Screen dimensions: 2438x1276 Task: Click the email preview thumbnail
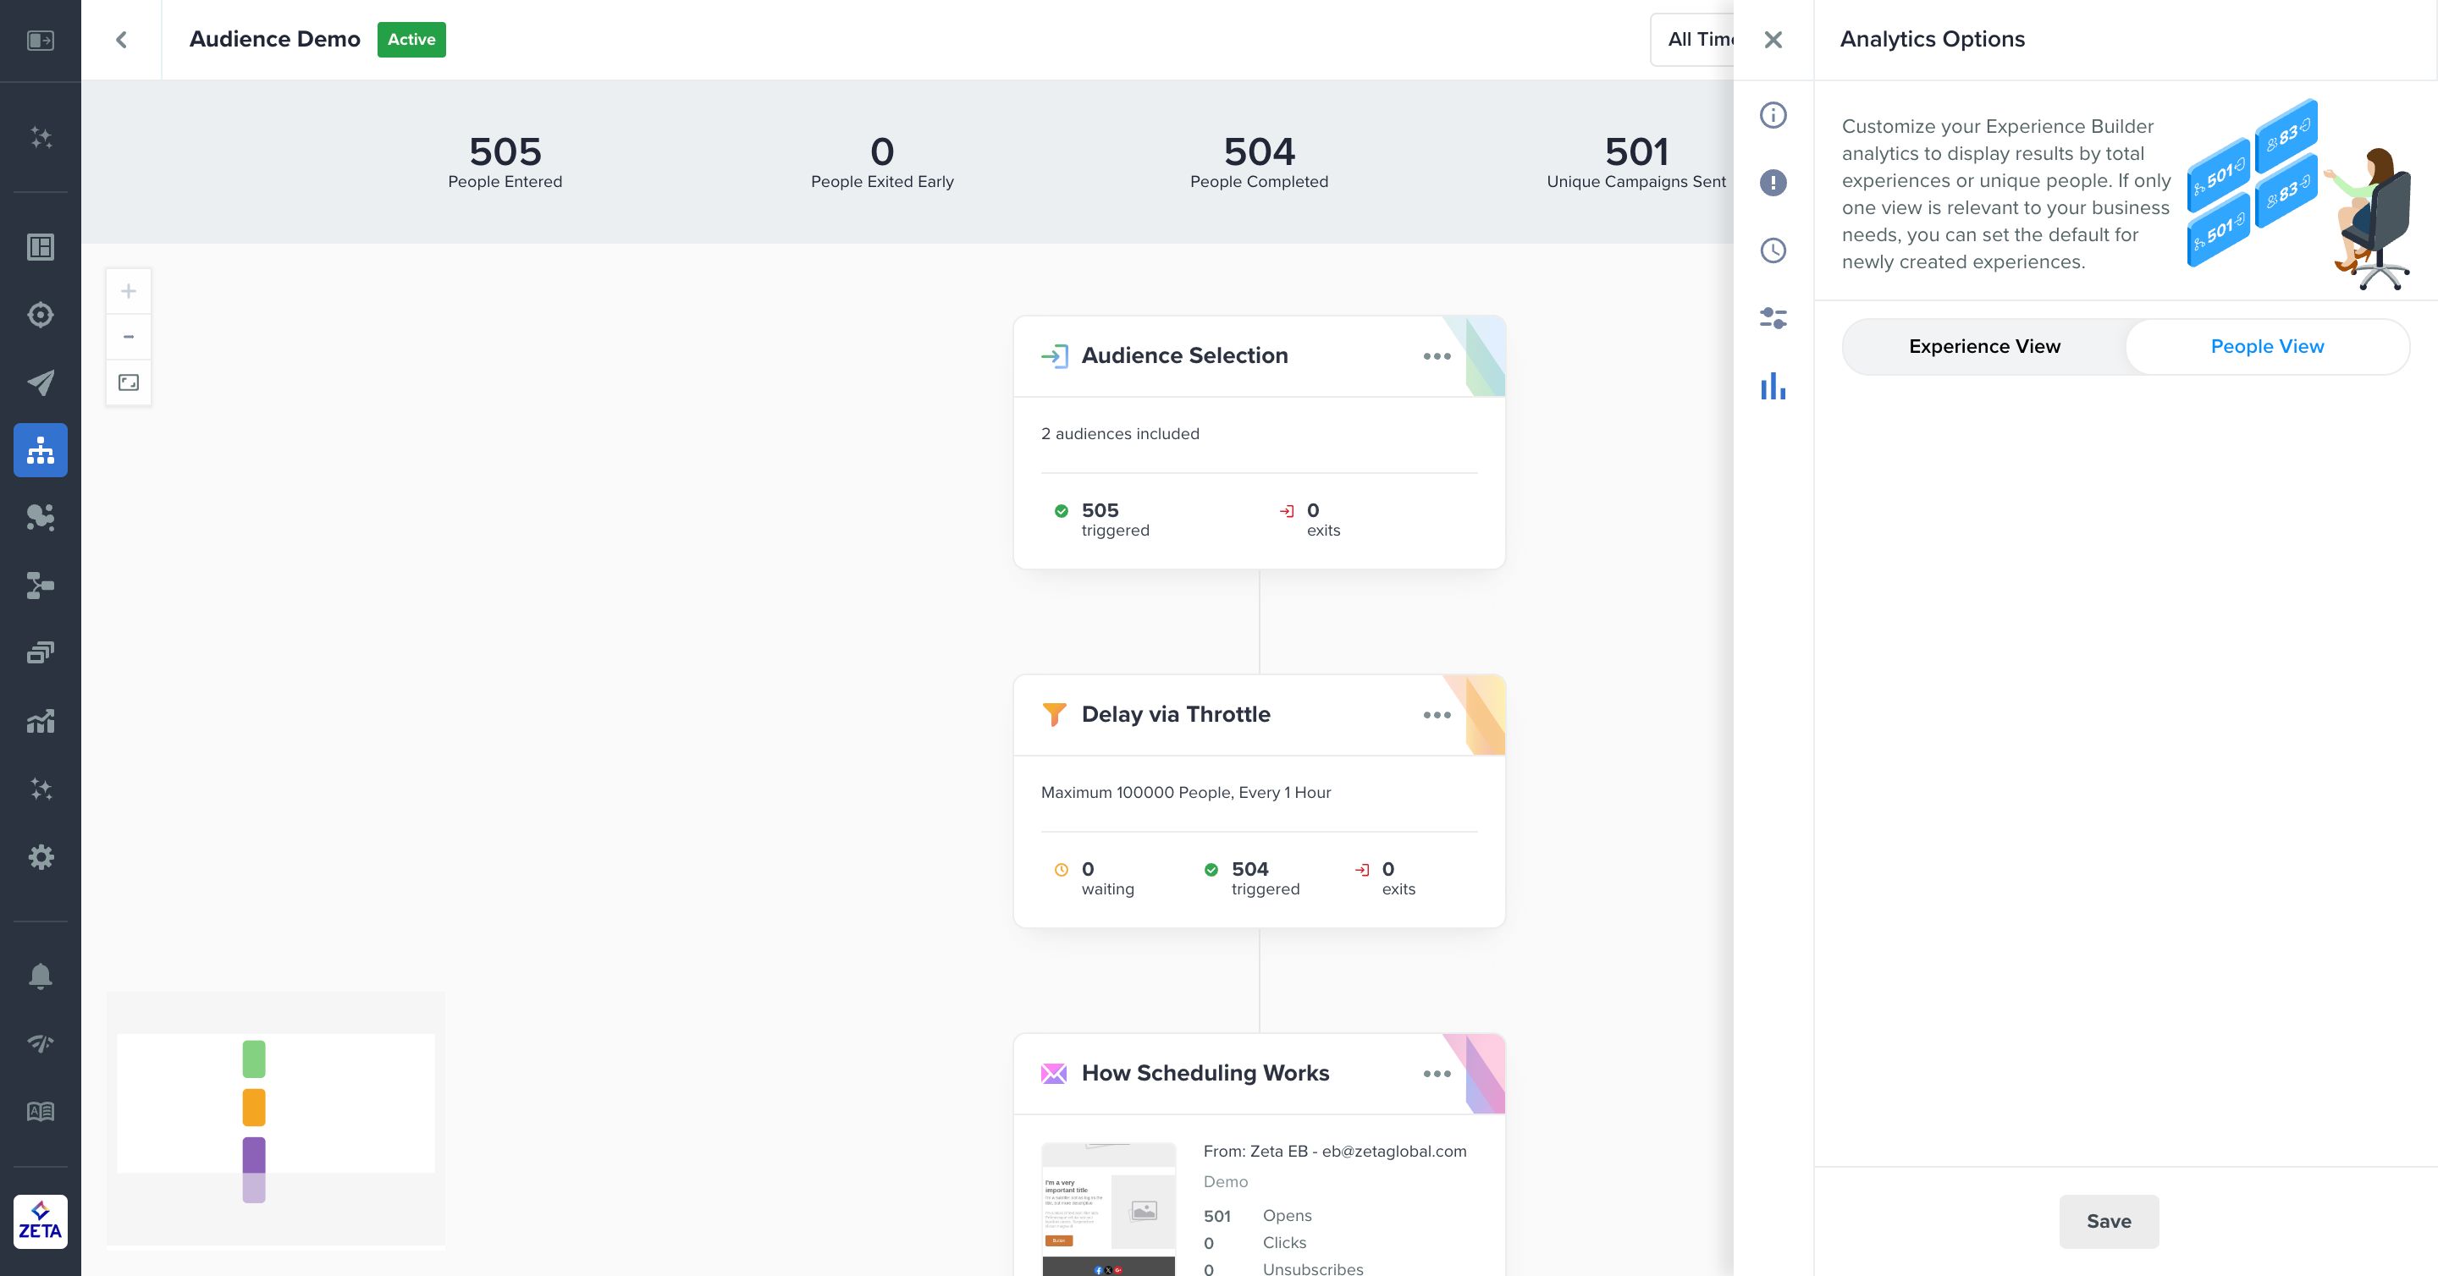pyautogui.click(x=1108, y=1209)
